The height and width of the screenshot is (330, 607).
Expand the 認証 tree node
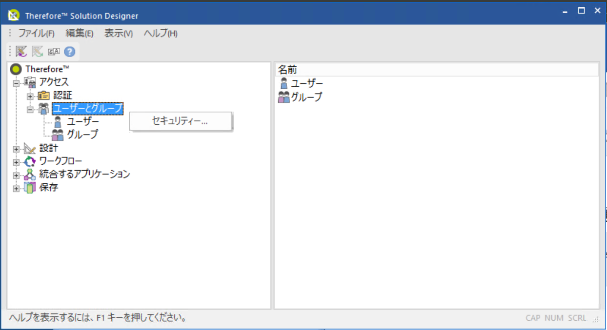pyautogui.click(x=30, y=96)
